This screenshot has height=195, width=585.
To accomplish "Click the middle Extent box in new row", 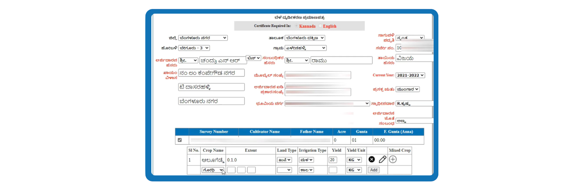I will [x=241, y=170].
